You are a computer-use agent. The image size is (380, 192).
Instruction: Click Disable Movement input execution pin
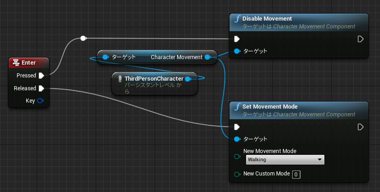pyautogui.click(x=237, y=39)
